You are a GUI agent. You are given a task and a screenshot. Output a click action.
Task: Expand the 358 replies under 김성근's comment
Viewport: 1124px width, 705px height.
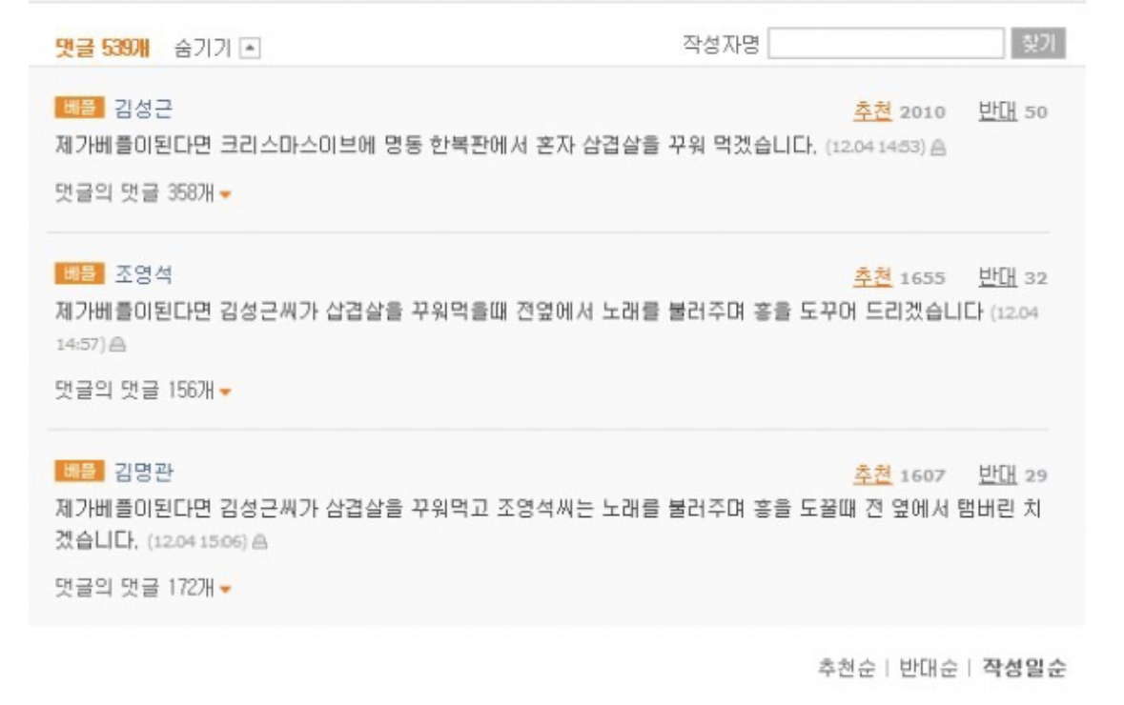coord(143,192)
